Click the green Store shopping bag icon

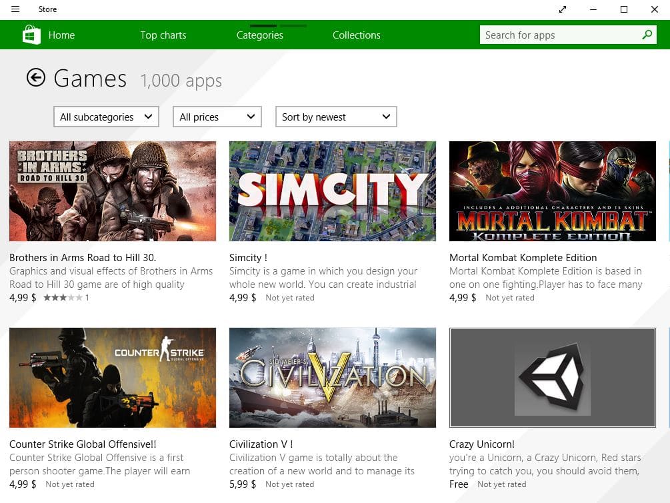[x=31, y=34]
